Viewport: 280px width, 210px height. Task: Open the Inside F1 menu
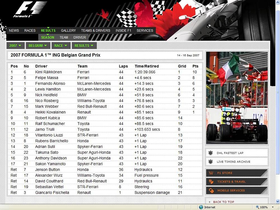point(123,31)
